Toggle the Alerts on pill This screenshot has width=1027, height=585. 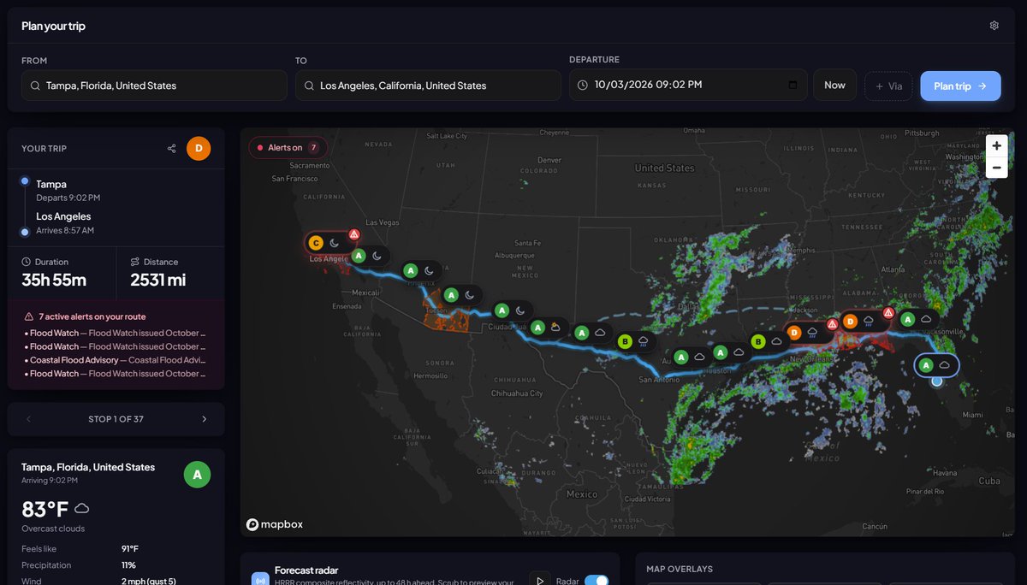pos(288,148)
